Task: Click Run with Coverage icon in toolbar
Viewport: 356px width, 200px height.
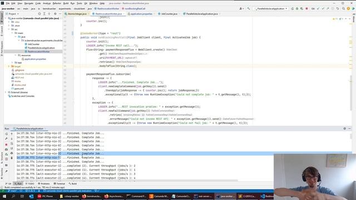Action: tap(301, 9)
